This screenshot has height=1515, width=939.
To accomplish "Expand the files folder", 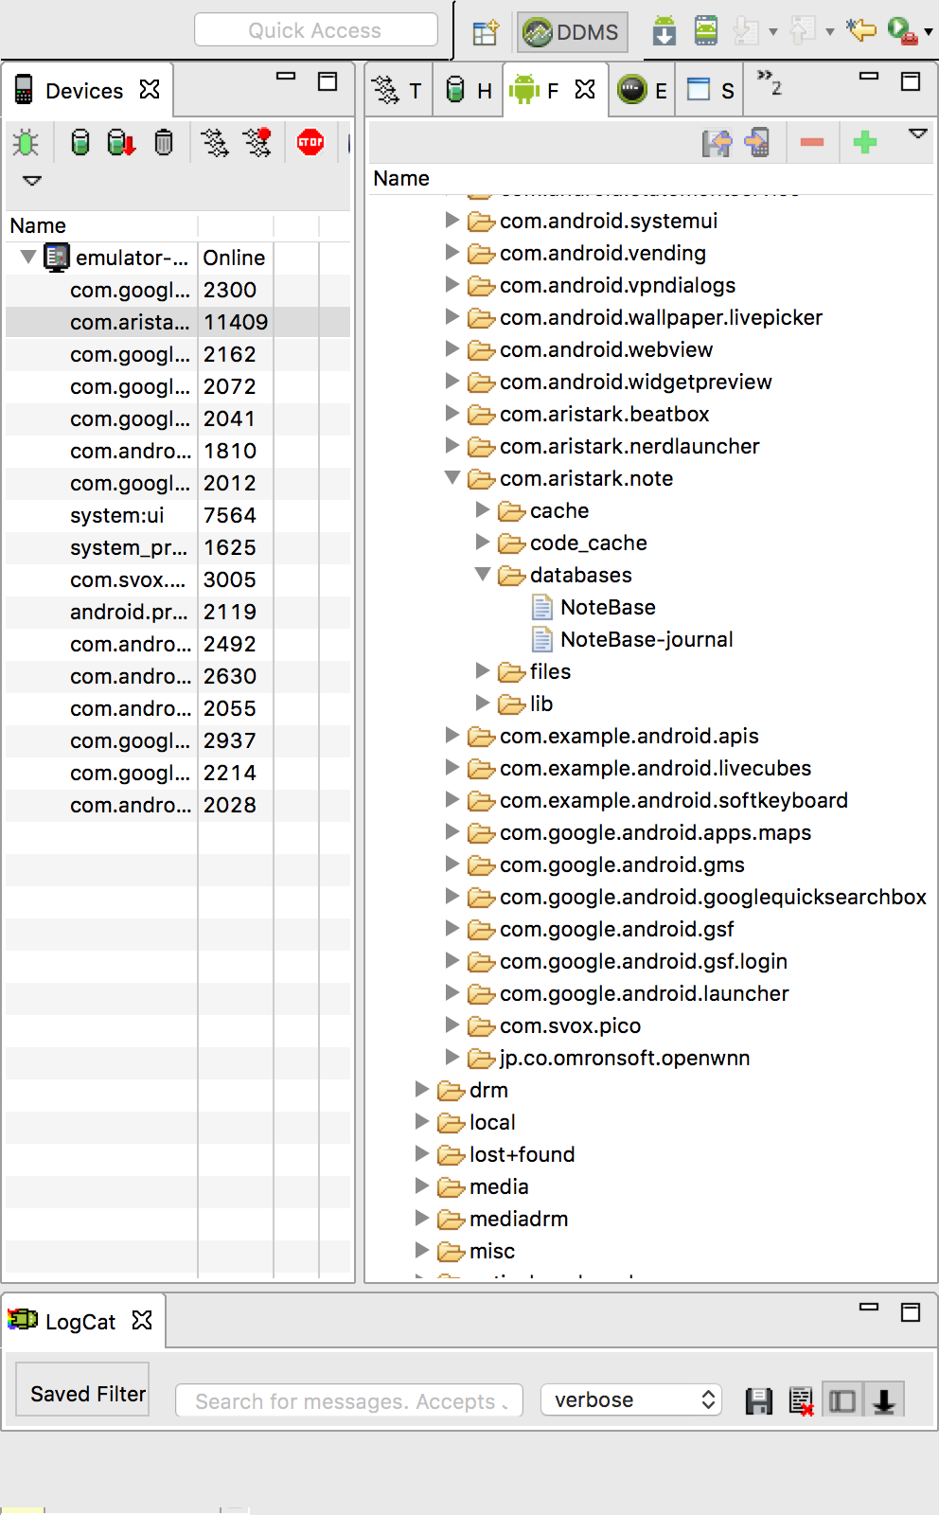I will tap(483, 671).
